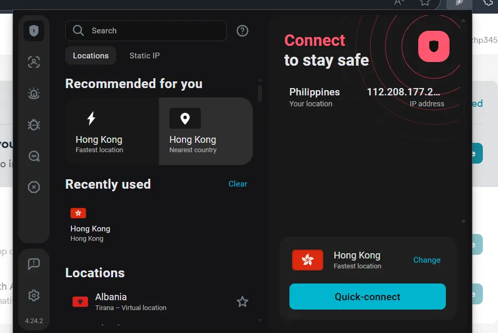Switch to the Static IP tab
The width and height of the screenshot is (498, 333).
tap(144, 56)
